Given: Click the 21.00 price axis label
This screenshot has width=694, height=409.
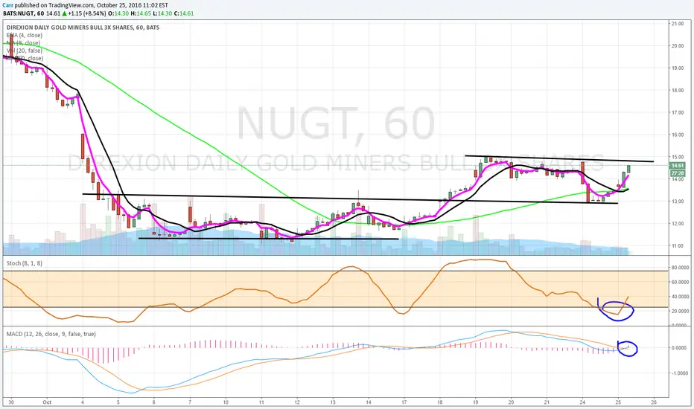Looking at the screenshot, I should (x=678, y=24).
